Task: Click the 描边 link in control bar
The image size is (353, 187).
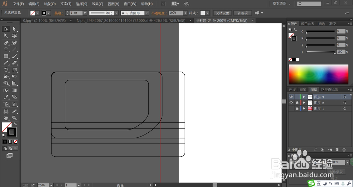Action: (x=59, y=13)
